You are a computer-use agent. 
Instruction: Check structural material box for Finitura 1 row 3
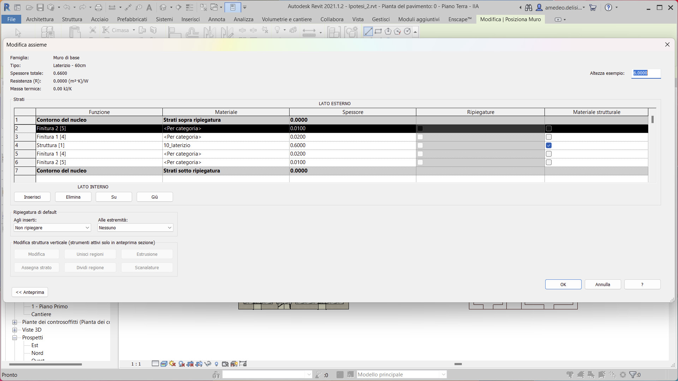pos(548,137)
